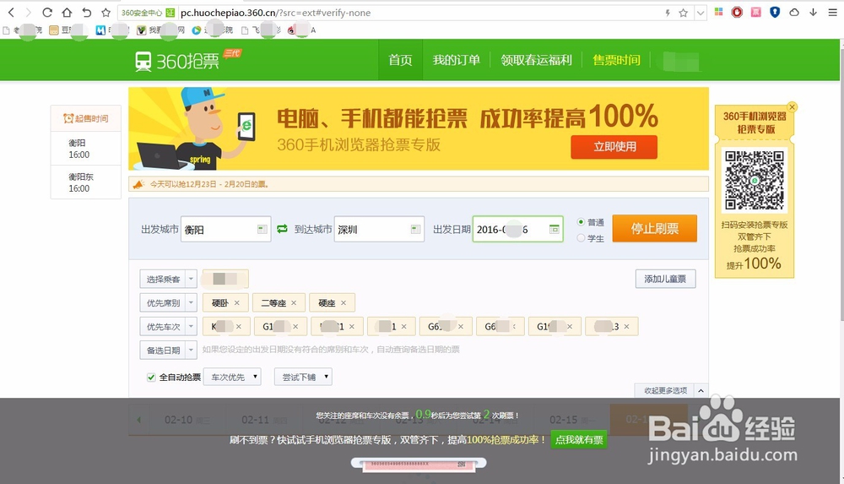Click the 立即使用 banner button
The image size is (844, 484).
click(x=614, y=147)
